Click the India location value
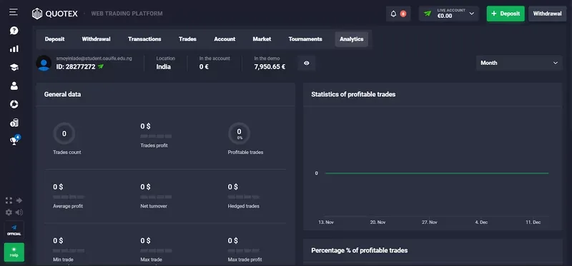572x266 pixels. pyautogui.click(x=164, y=67)
